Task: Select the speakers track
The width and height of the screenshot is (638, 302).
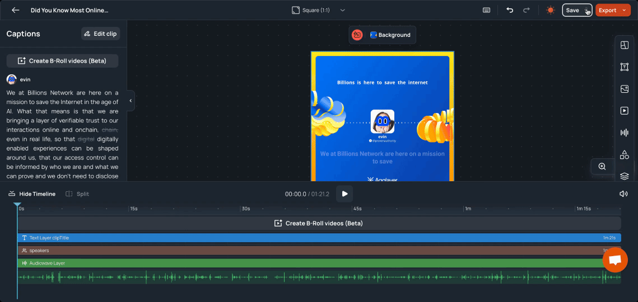Action: (319, 251)
